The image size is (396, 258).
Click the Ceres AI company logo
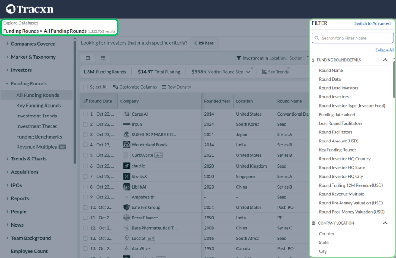coord(126,114)
